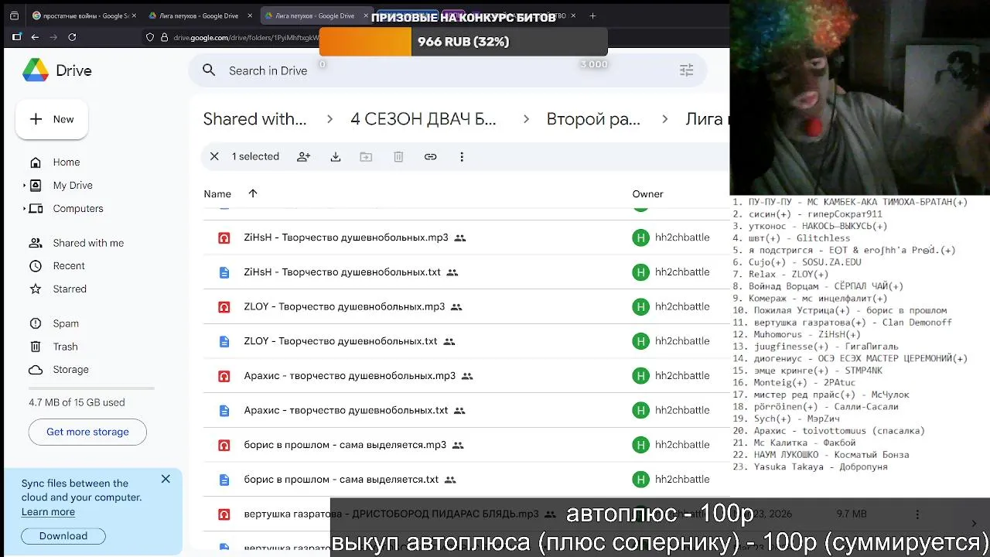Click the 966 RUB (32%) donation progress bar
The height and width of the screenshot is (557, 990).
coord(463,42)
